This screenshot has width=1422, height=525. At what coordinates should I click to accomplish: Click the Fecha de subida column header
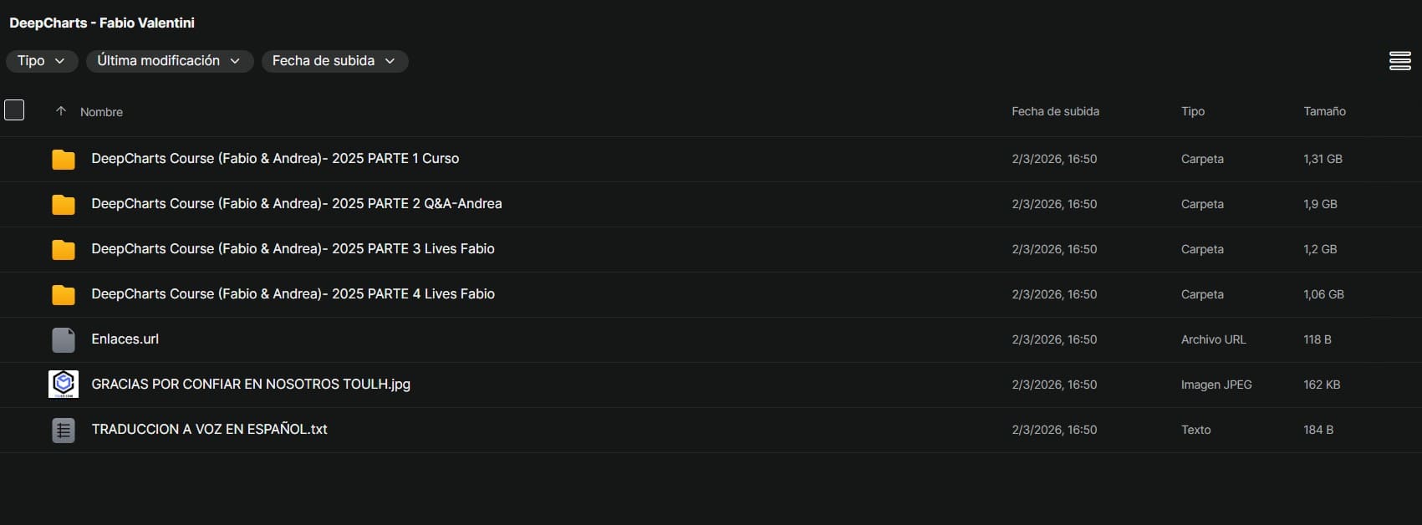pos(1055,111)
